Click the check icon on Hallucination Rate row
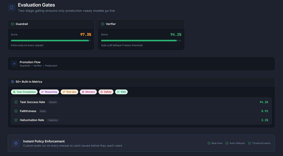283x156 pixels. [x=16, y=120]
